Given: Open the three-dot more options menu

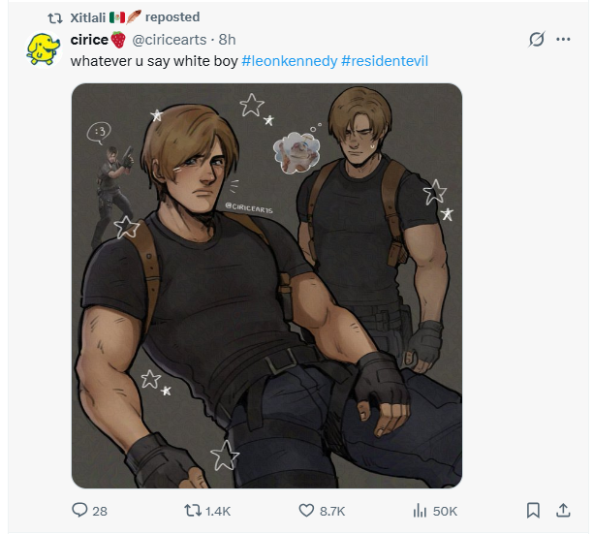Looking at the screenshot, I should coord(563,39).
